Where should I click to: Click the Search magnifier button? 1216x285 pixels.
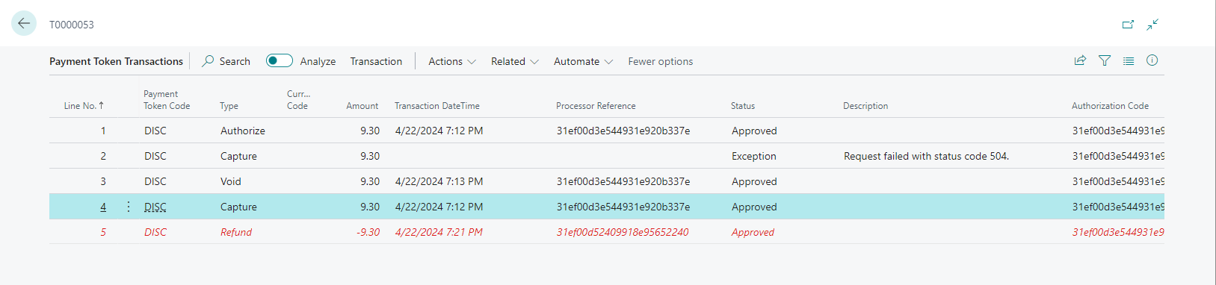click(226, 61)
